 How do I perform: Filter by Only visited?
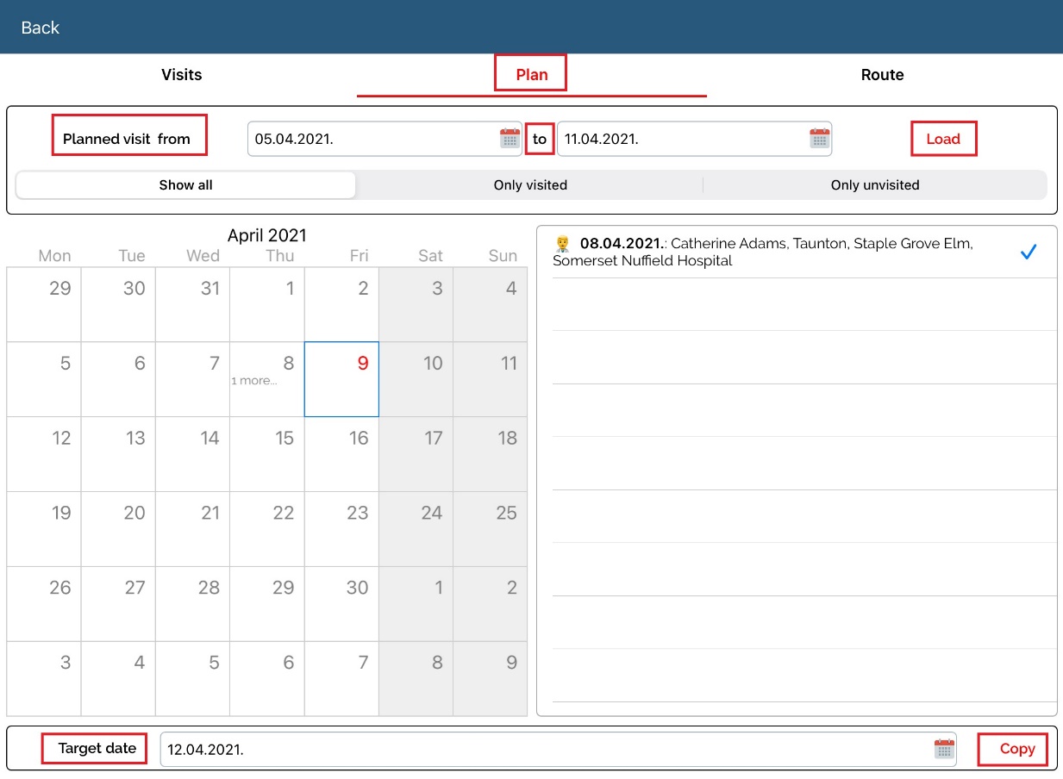pyautogui.click(x=530, y=185)
